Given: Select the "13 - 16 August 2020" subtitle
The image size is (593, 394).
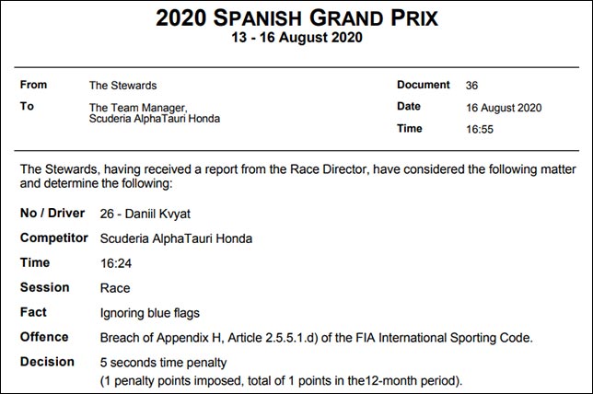Looking at the screenshot, I should [x=296, y=38].
